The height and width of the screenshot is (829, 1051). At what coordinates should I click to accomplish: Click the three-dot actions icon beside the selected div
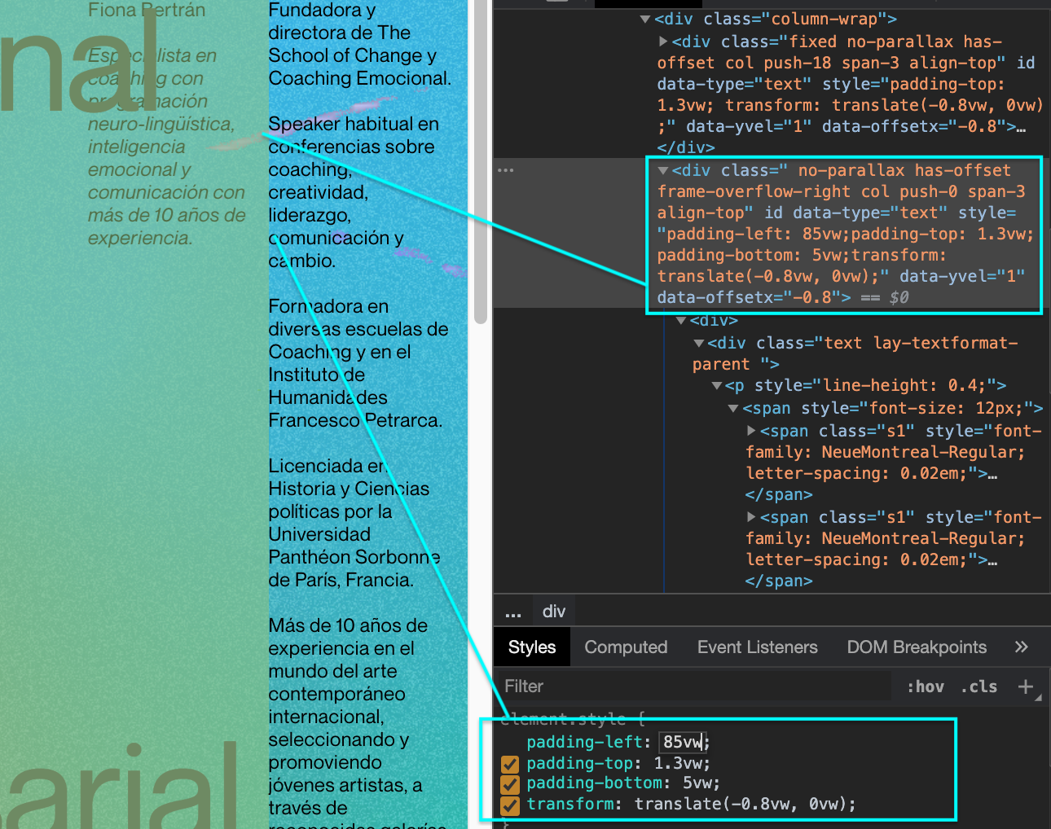tap(506, 170)
